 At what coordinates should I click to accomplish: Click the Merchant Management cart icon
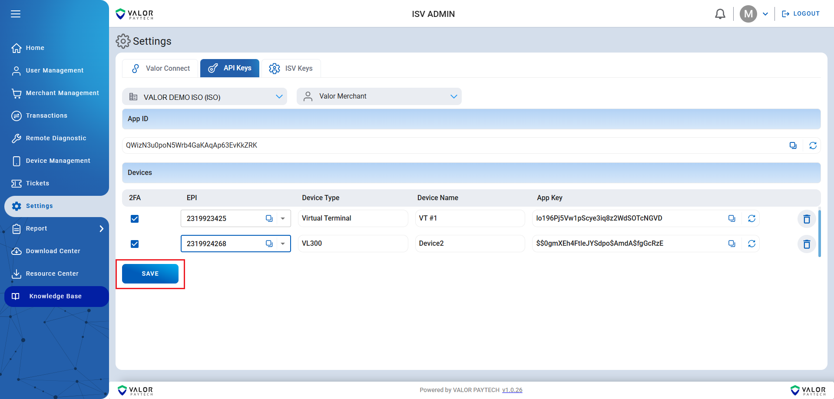[x=17, y=93]
